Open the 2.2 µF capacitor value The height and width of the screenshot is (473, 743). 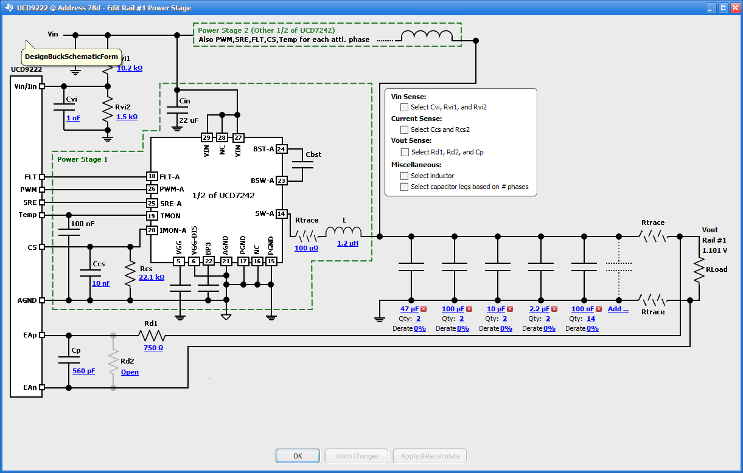coord(539,309)
